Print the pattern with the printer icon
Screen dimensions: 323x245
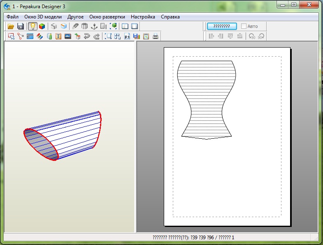pyautogui.click(x=156, y=37)
